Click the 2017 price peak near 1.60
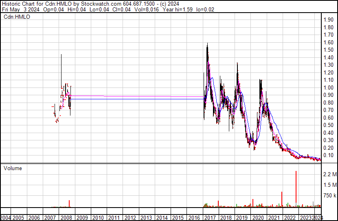Viewport: 338px width, 221px height. [x=207, y=44]
